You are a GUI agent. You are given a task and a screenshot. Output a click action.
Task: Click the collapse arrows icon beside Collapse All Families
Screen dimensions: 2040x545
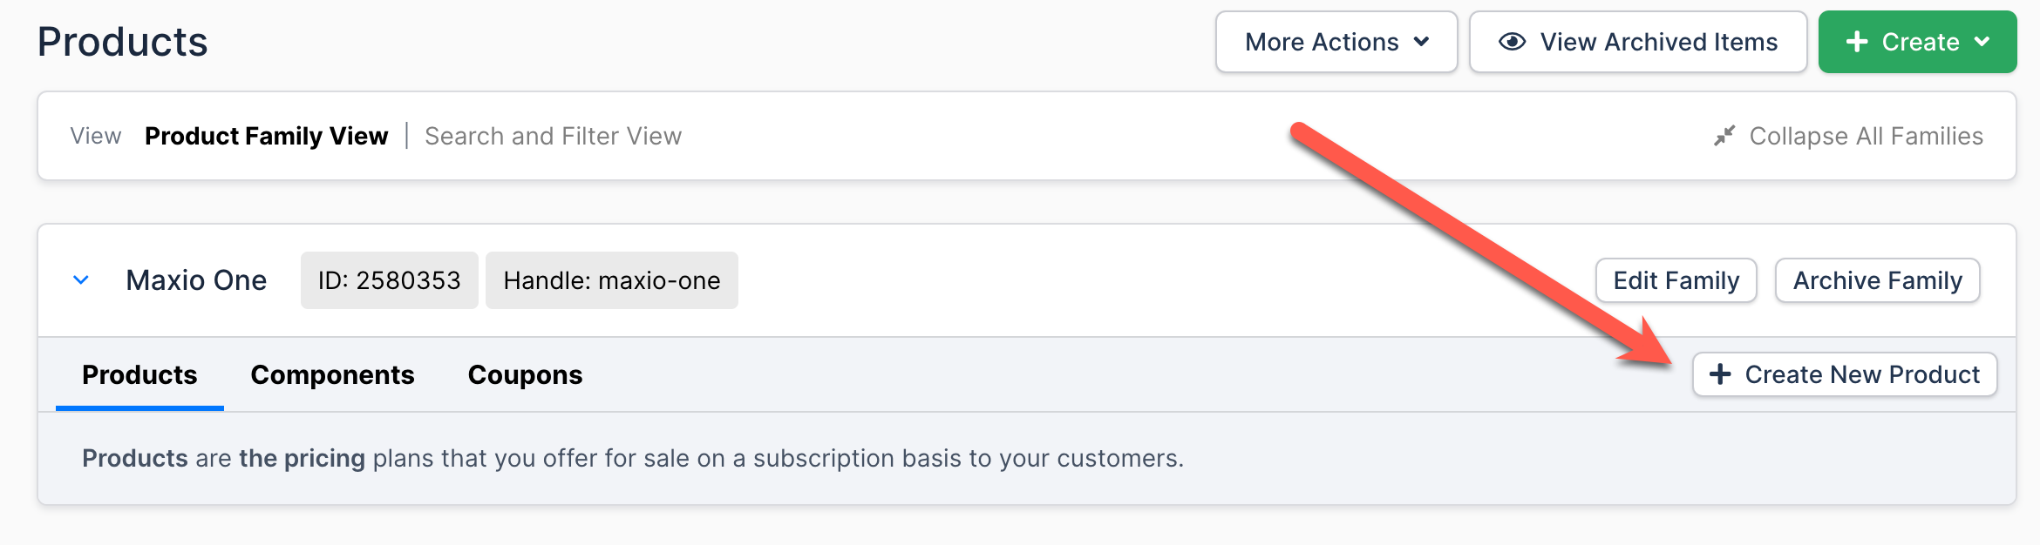(1724, 136)
